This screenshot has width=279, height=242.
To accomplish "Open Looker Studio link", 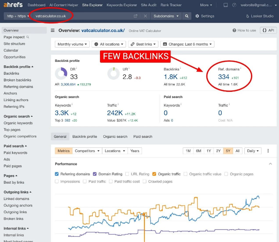I will [260, 16].
